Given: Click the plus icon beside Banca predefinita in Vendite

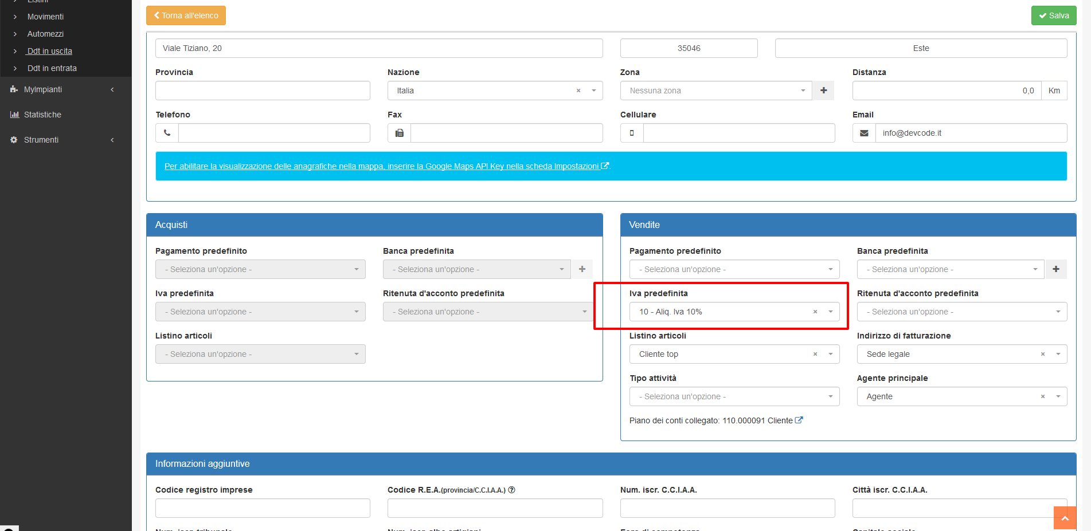Looking at the screenshot, I should click(x=1055, y=269).
